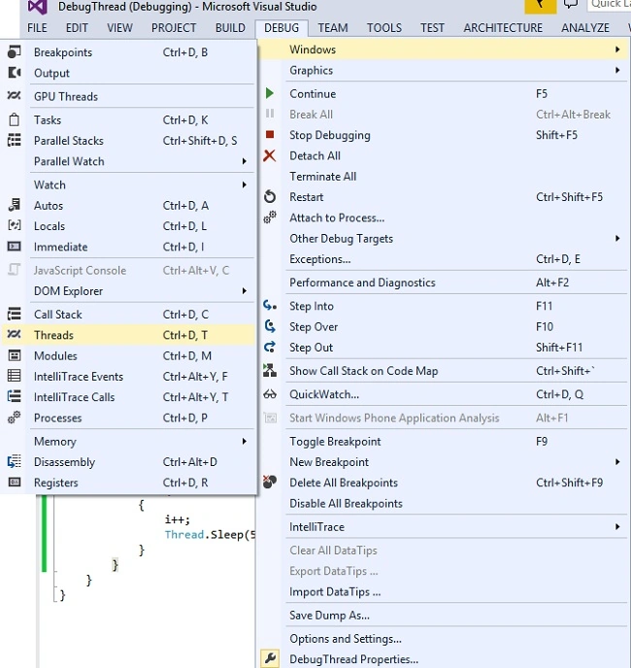This screenshot has width=631, height=668.
Task: Click the Immediate window icon
Action: pyautogui.click(x=14, y=247)
